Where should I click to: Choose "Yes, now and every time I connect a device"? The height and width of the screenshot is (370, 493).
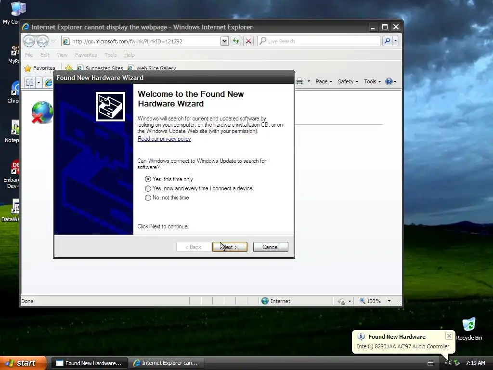[199, 188]
